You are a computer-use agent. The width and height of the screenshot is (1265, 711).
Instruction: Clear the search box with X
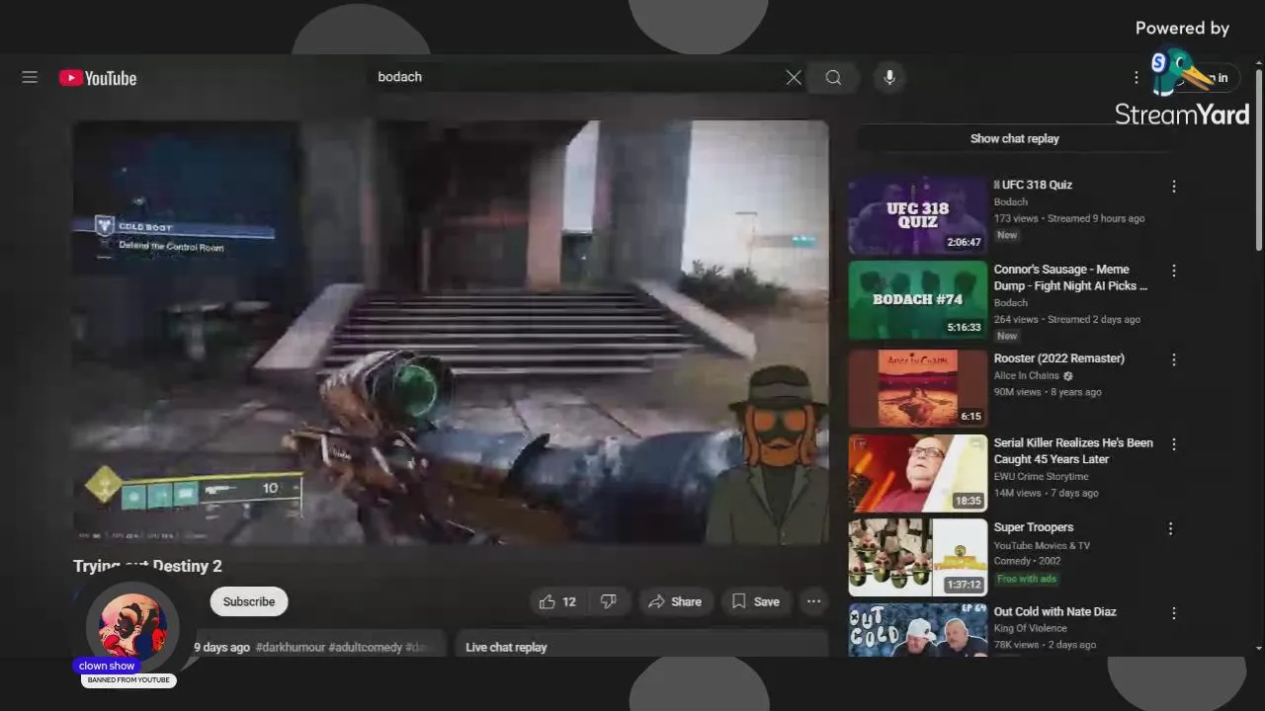794,77
